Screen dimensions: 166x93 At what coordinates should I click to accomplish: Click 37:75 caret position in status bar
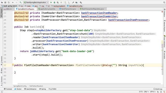pos(141,92)
